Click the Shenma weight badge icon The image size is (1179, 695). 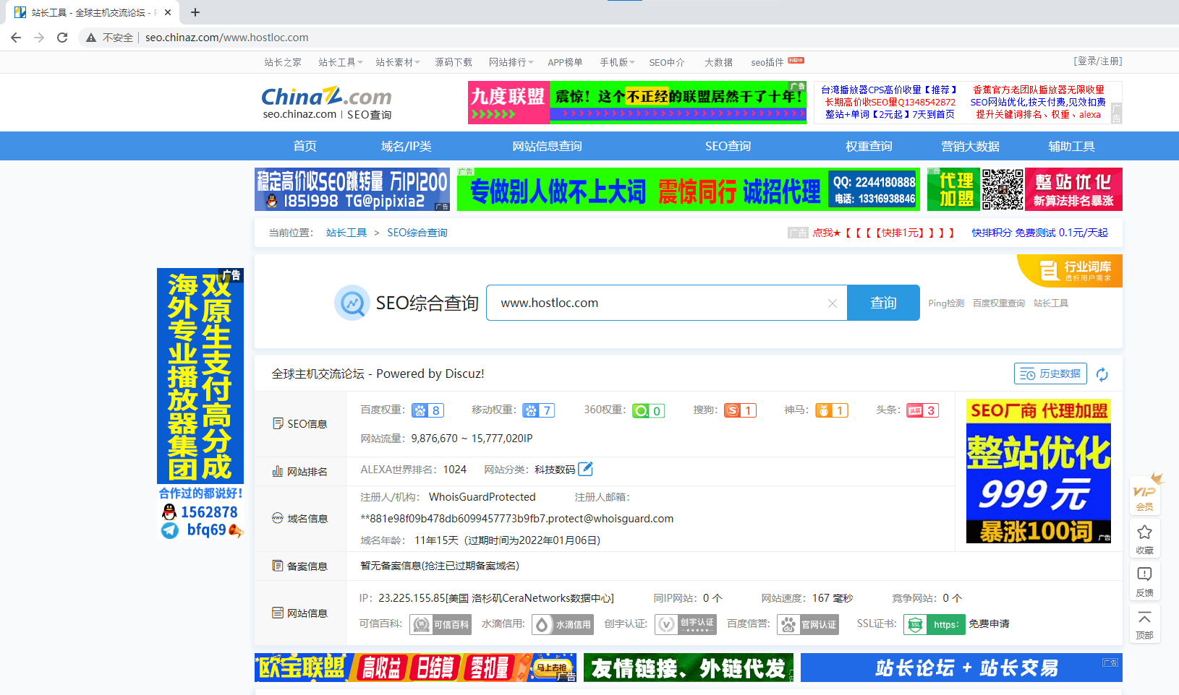(x=831, y=410)
